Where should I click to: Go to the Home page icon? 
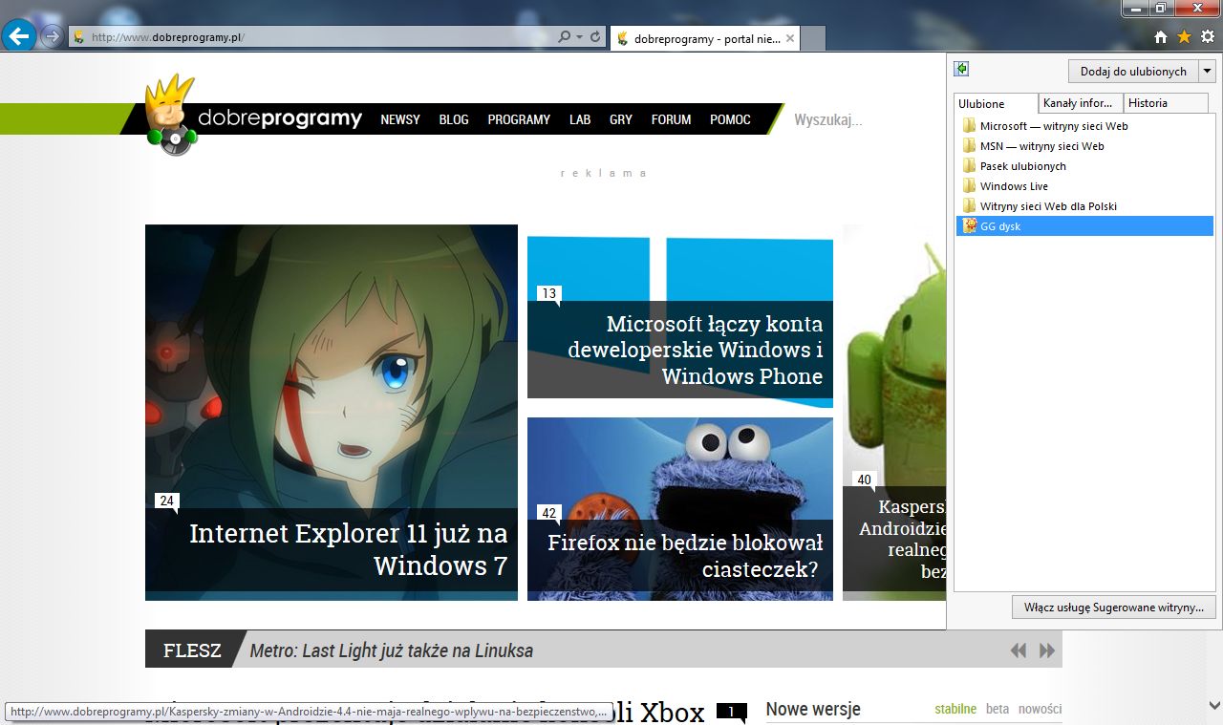coord(1161,37)
